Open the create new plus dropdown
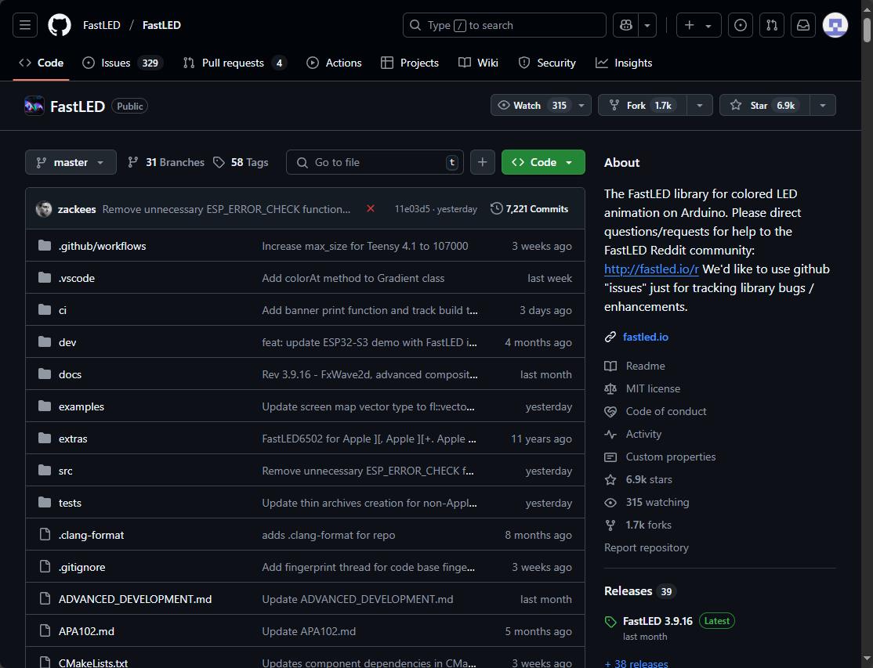Image resolution: width=873 pixels, height=668 pixels. [x=698, y=25]
